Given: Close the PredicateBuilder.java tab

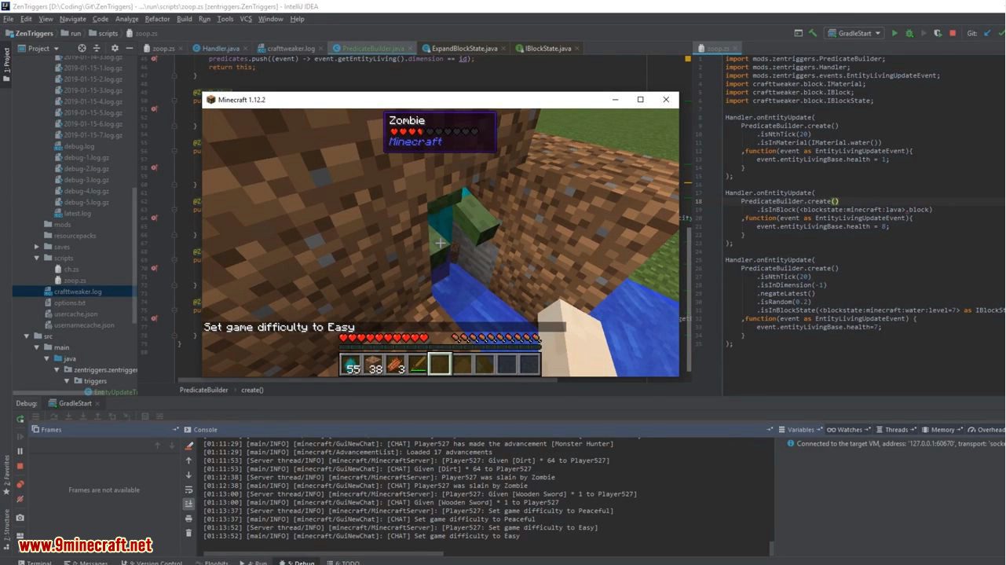Looking at the screenshot, I should [411, 49].
